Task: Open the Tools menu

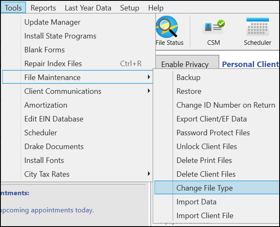Action: 13,8
